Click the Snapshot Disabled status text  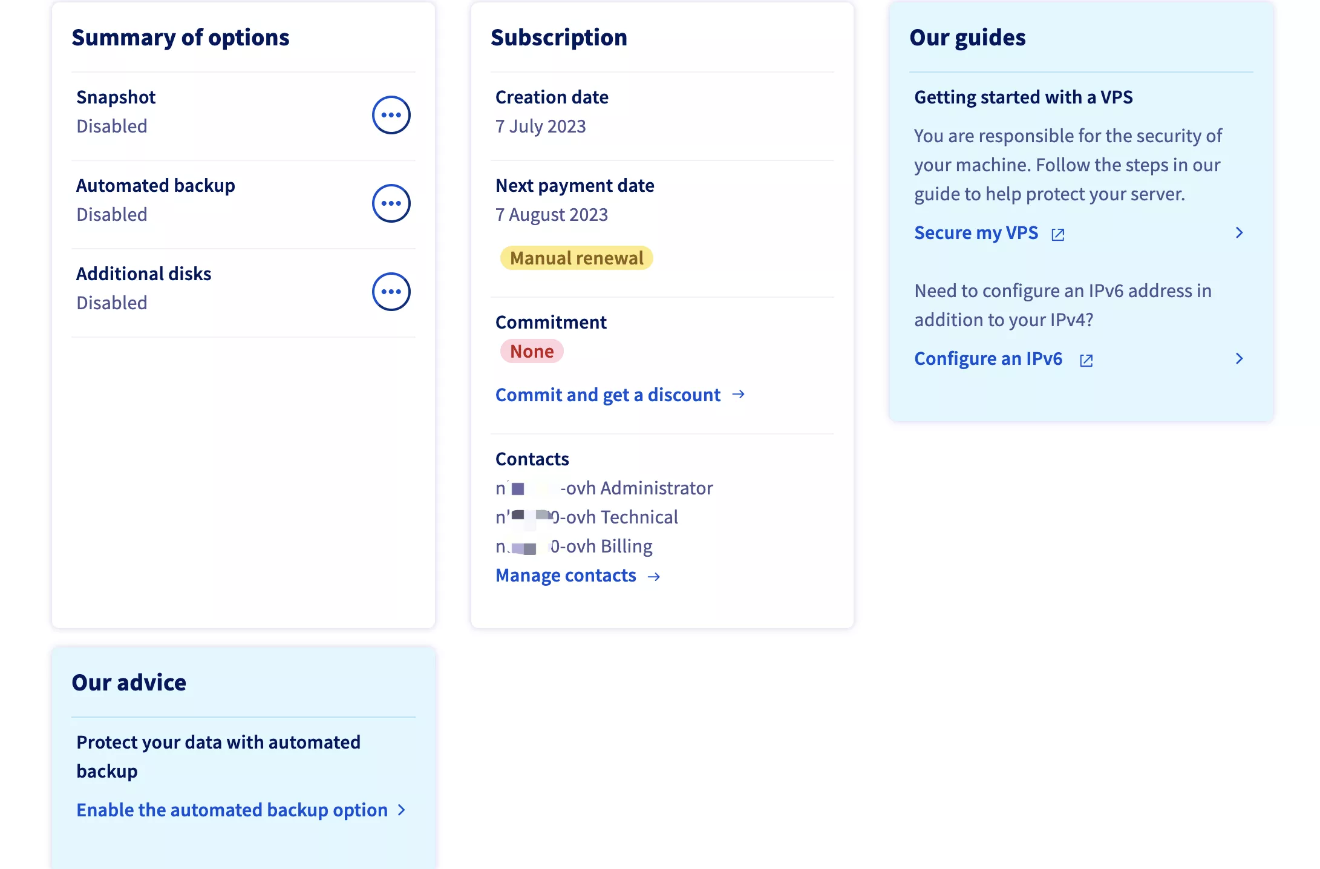coord(112,126)
